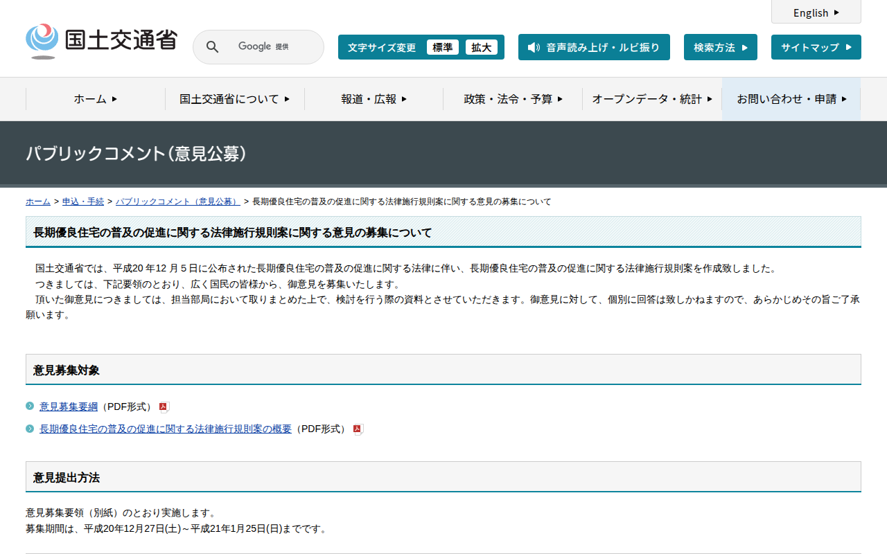
Task: Expand the 国土交通省について menu
Action: [x=234, y=99]
